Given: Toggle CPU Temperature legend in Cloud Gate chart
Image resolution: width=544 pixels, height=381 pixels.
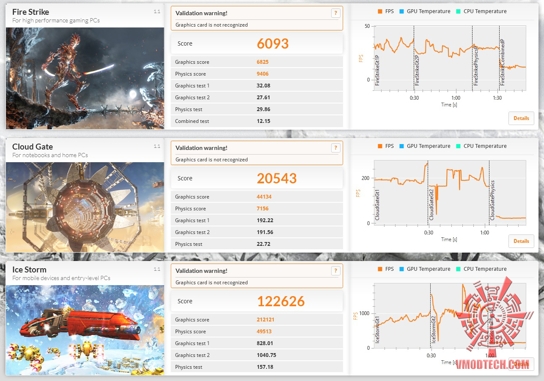Looking at the screenshot, I should (x=481, y=146).
